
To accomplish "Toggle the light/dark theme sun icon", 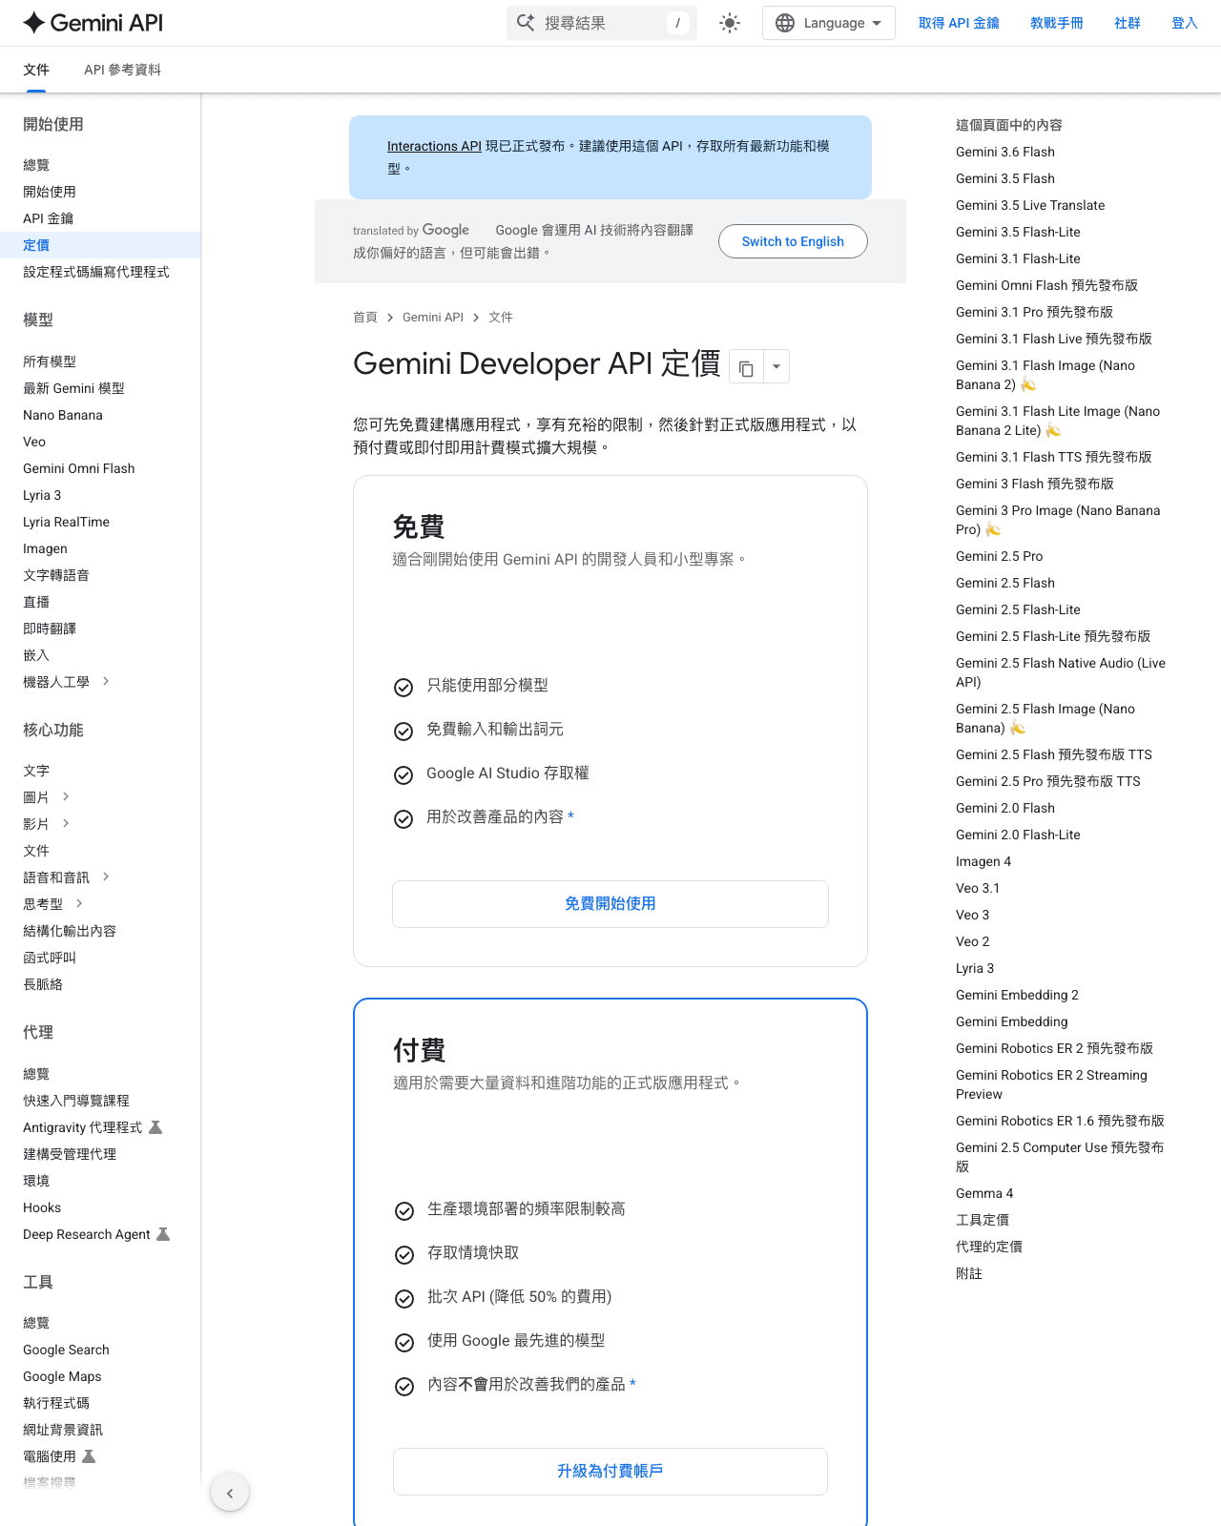I will (x=730, y=23).
